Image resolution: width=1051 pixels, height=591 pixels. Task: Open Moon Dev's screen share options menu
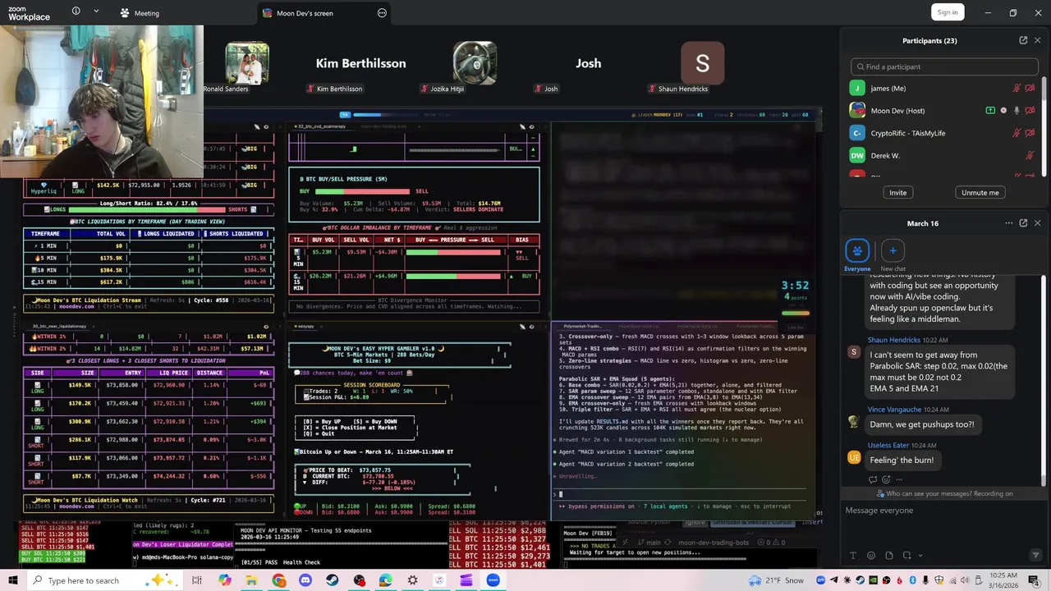382,13
